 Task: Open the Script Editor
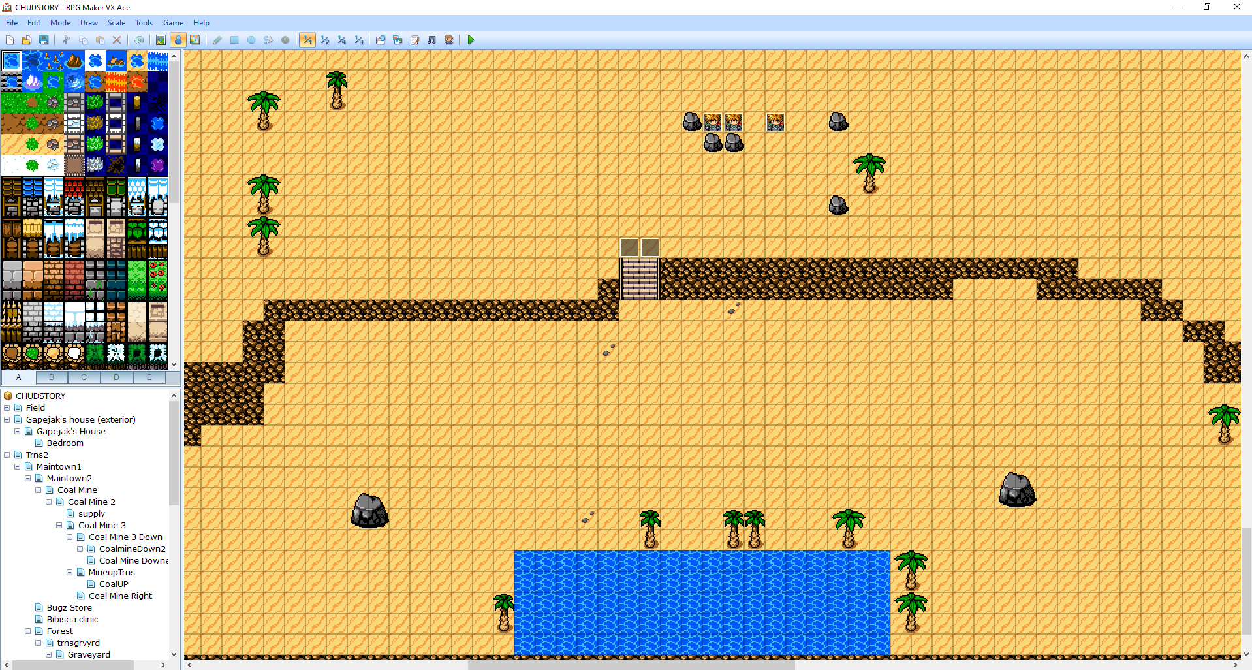(415, 40)
